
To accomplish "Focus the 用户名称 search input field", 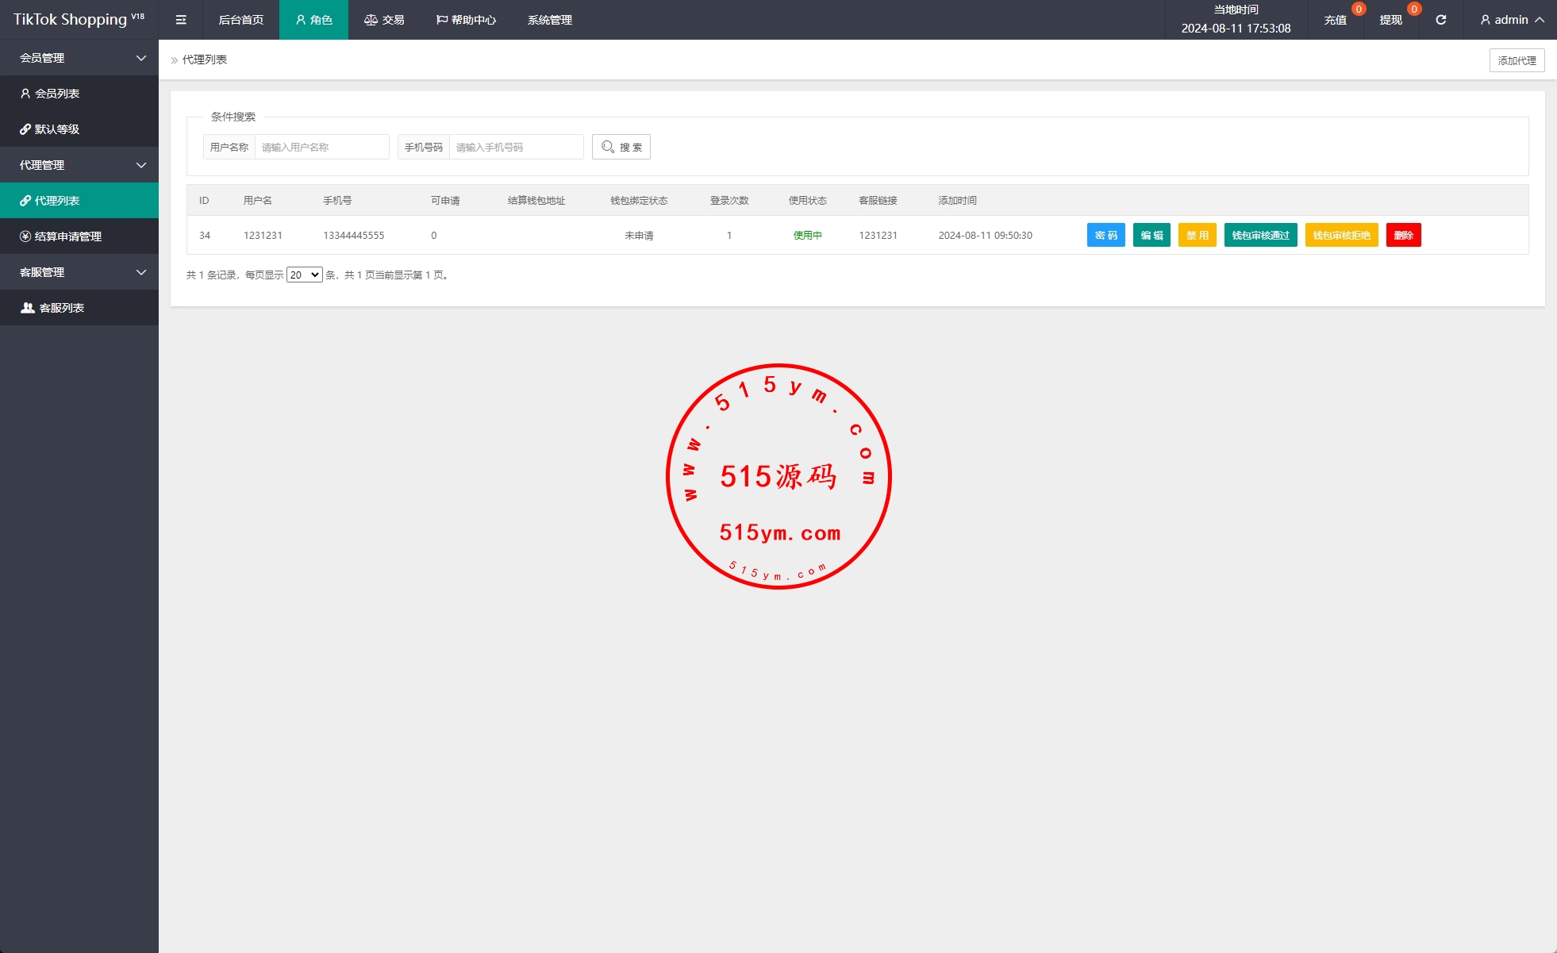I will (x=321, y=147).
